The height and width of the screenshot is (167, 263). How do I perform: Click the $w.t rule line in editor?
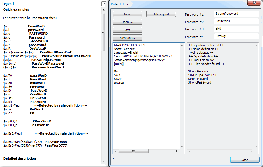tap(117, 75)
